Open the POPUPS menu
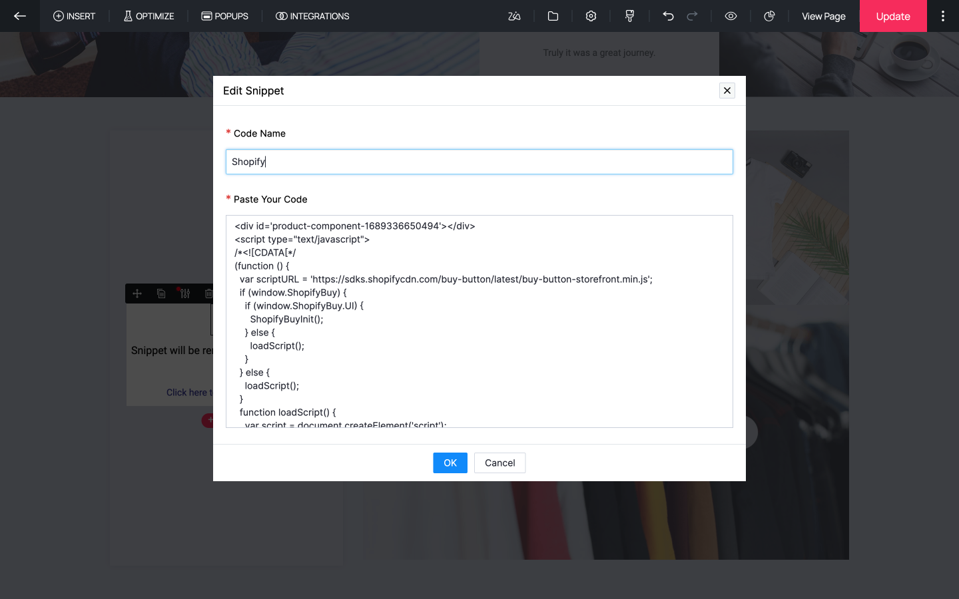Image resolution: width=959 pixels, height=599 pixels. coord(225,16)
